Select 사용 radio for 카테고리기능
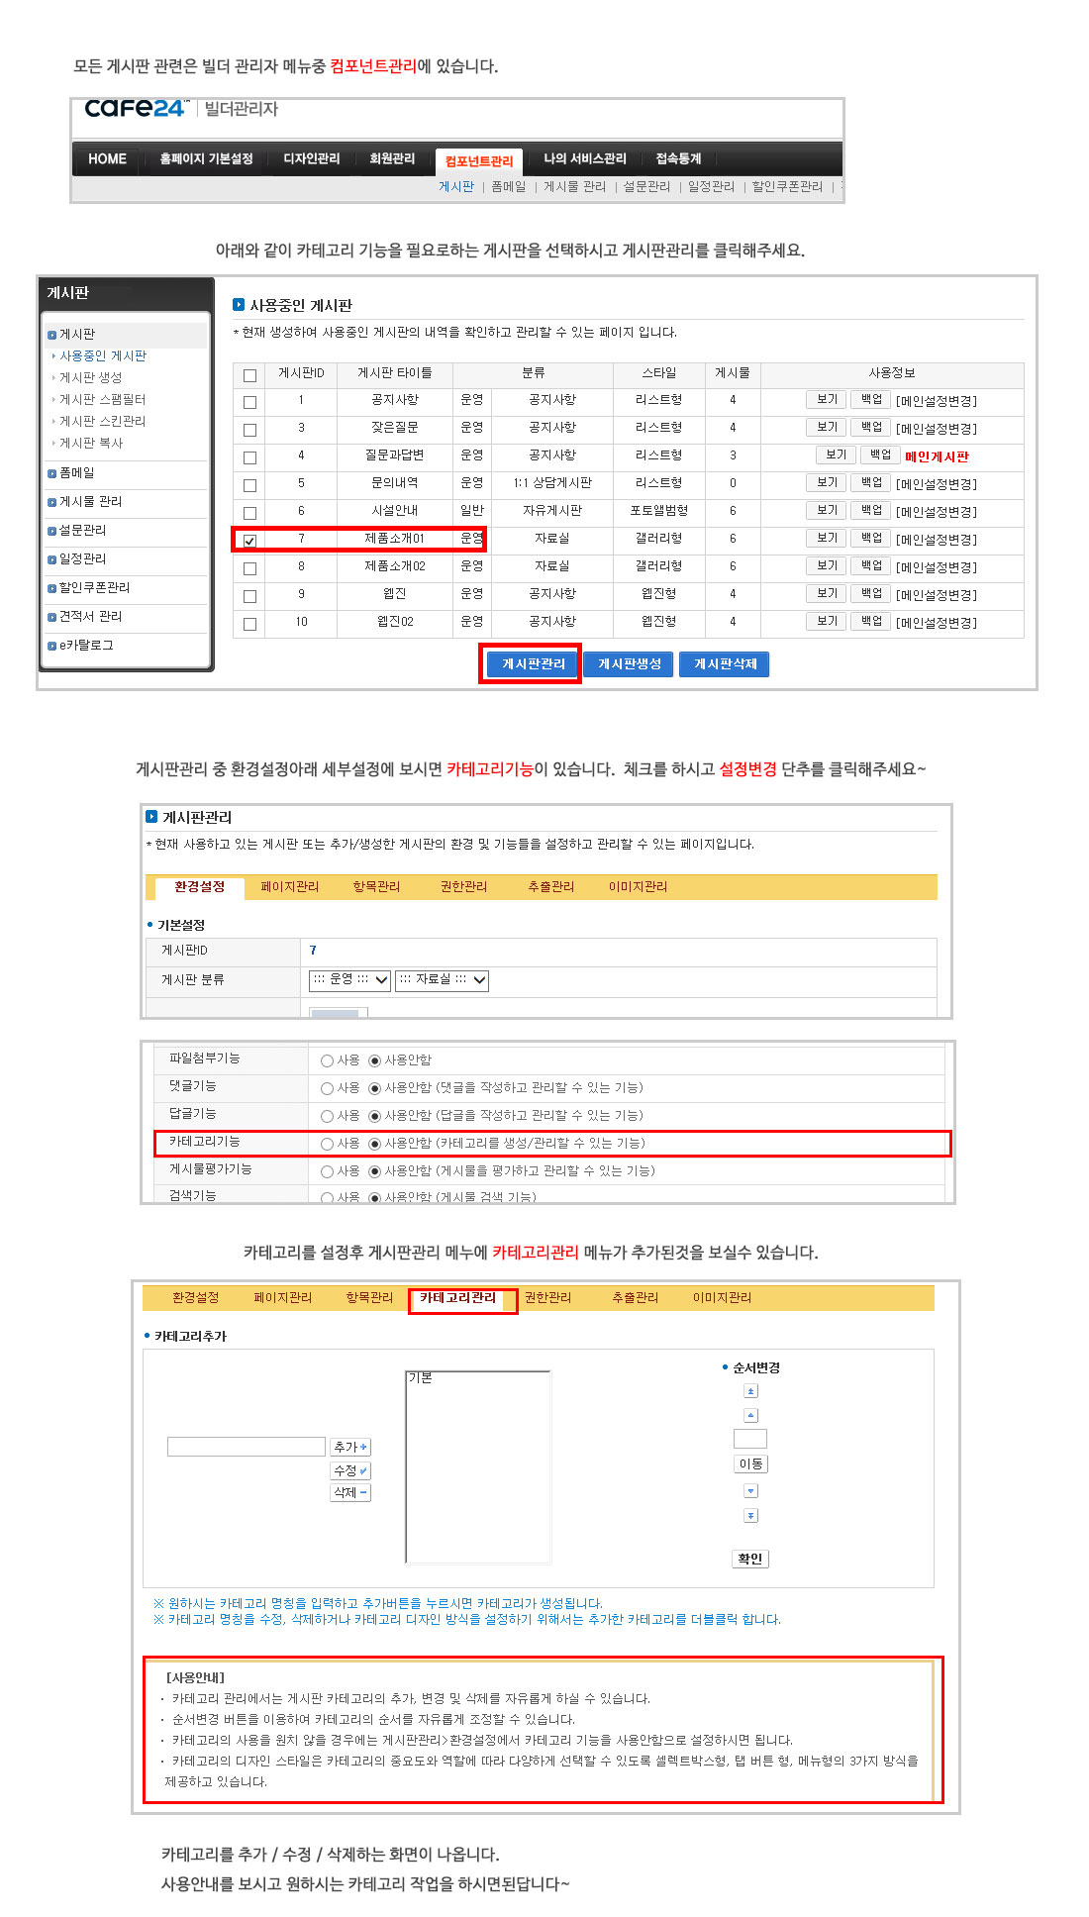This screenshot has width=1089, height=1917. (327, 1144)
